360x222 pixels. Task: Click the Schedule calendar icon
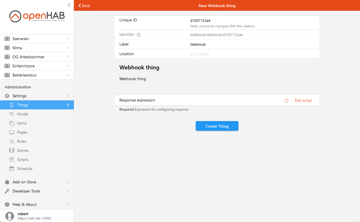pos(12,169)
